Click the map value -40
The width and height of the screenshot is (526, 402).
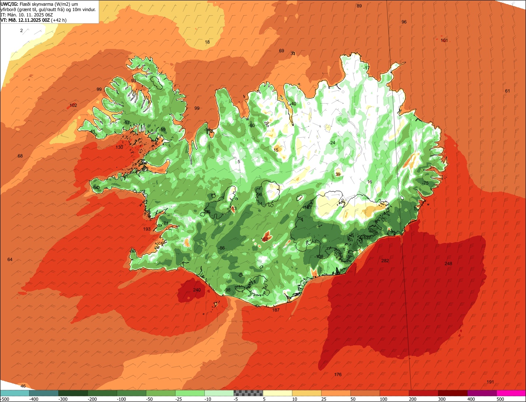point(293,104)
